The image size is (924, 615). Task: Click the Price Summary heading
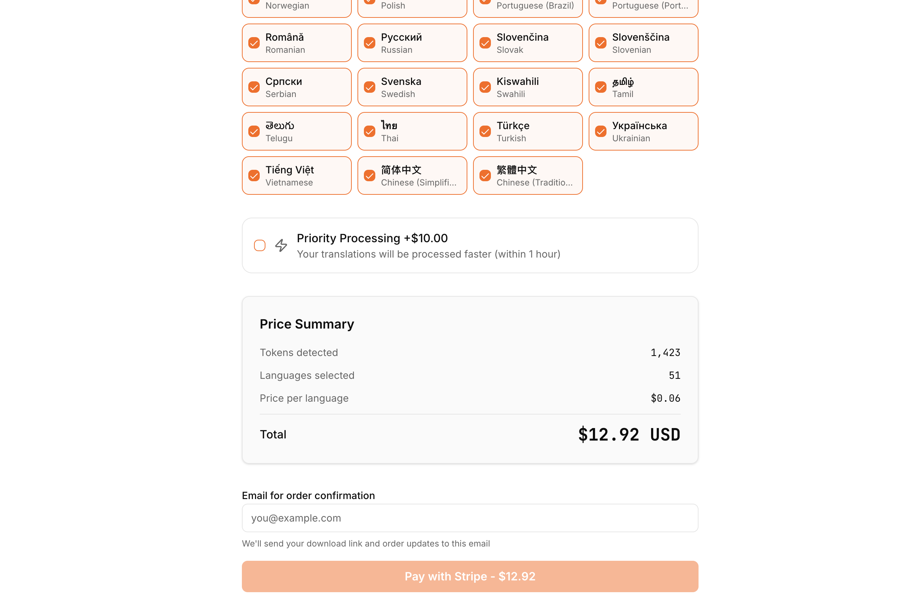click(307, 324)
